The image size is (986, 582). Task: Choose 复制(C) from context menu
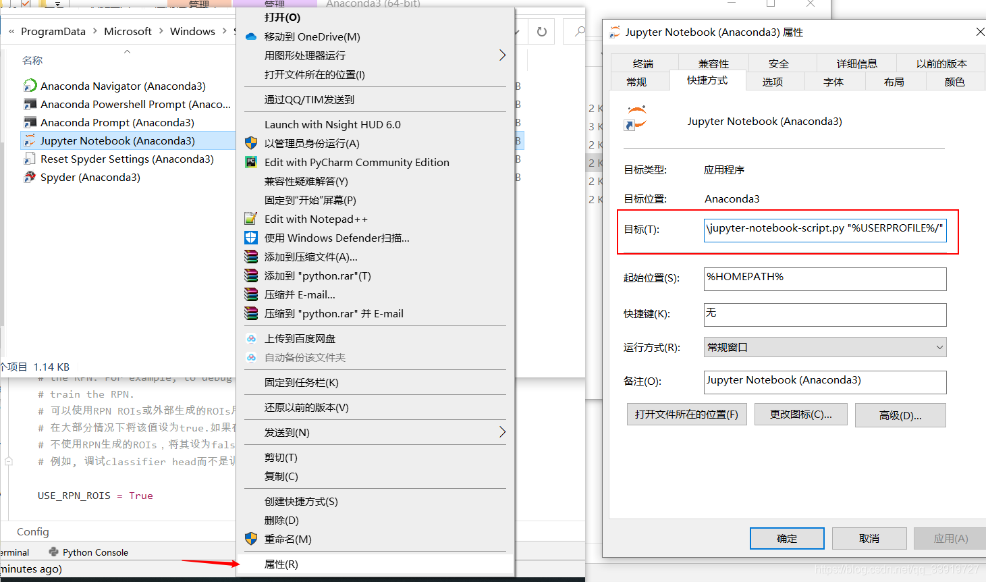pos(375,476)
